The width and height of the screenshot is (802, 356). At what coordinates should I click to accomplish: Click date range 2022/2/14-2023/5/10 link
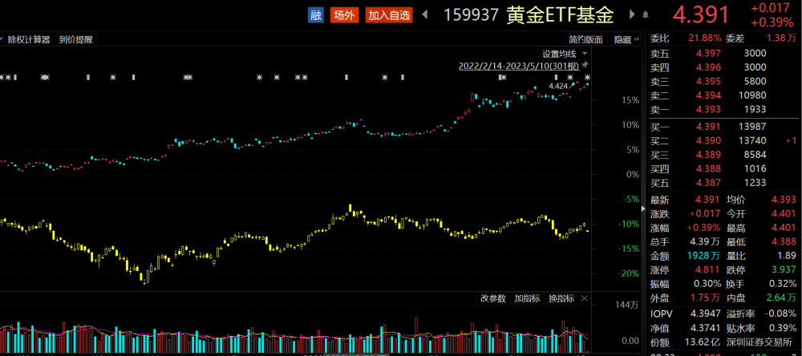(519, 66)
